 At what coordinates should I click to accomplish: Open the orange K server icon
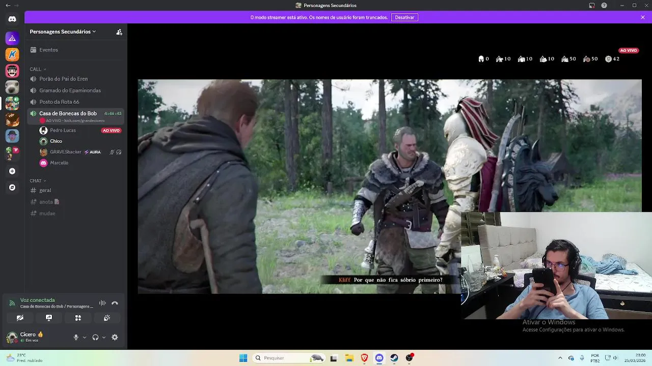click(x=12, y=54)
